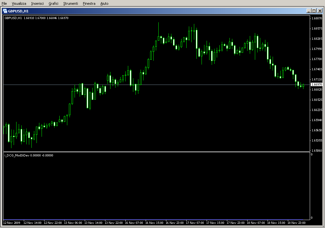
Task: Click the 1.67405 price scale value
Action: [317, 69]
